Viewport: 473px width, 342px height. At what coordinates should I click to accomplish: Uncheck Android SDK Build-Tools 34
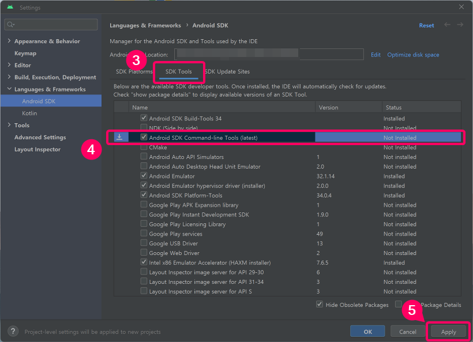pos(144,118)
